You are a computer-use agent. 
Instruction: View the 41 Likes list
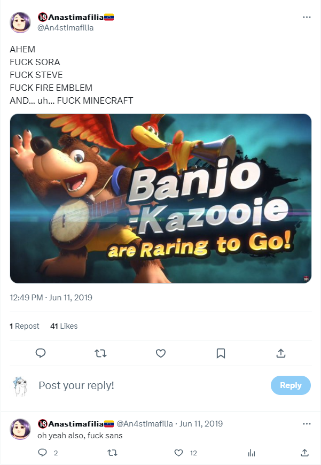(x=64, y=326)
